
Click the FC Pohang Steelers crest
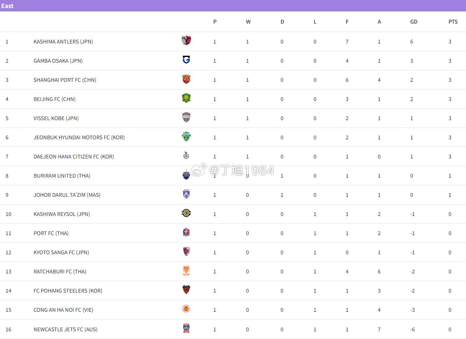coord(186,290)
